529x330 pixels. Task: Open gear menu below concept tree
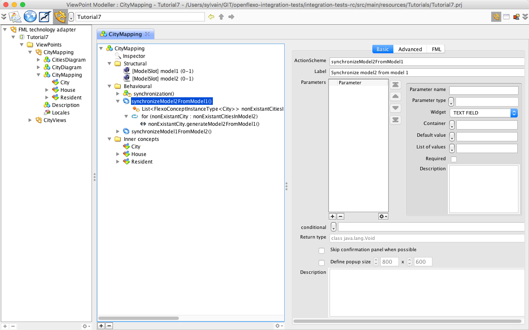279,325
